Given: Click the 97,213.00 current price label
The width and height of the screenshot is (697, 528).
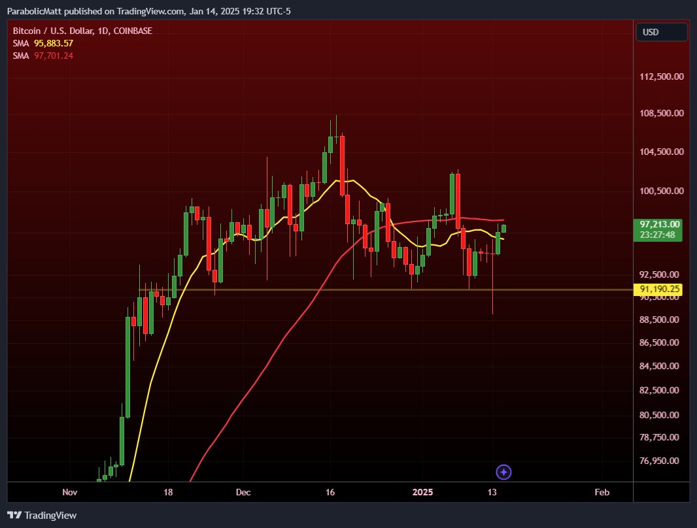Looking at the screenshot, I should point(659,224).
